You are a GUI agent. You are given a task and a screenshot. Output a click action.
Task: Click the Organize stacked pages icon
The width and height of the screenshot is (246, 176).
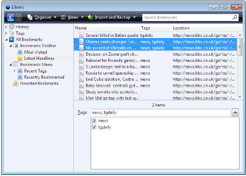click(x=30, y=17)
